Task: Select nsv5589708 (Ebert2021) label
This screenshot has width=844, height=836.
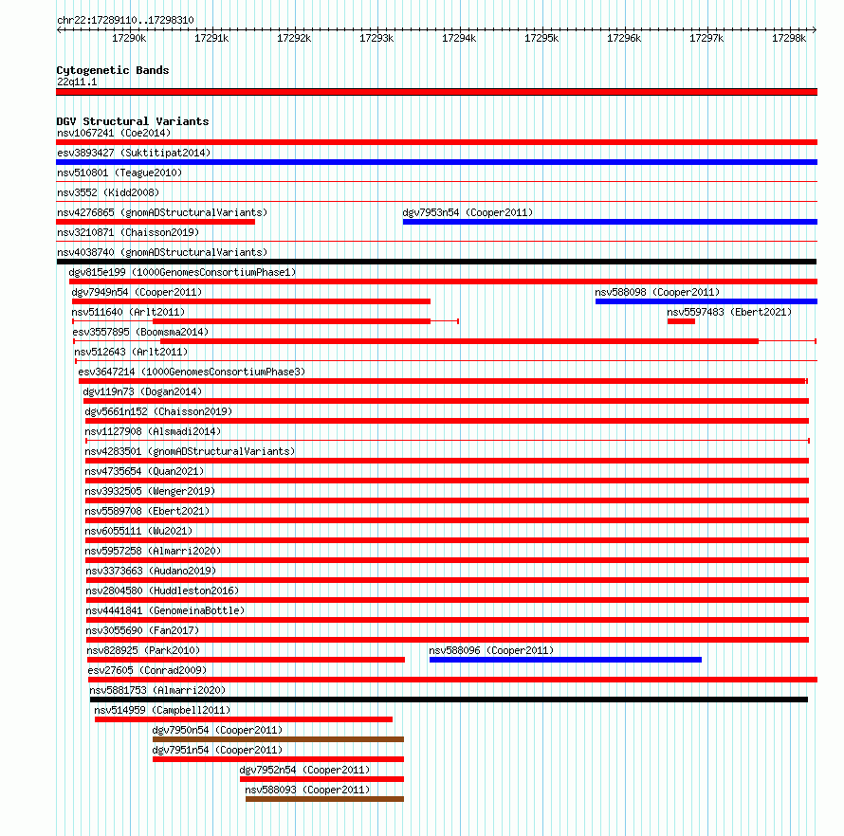Action: [x=147, y=511]
